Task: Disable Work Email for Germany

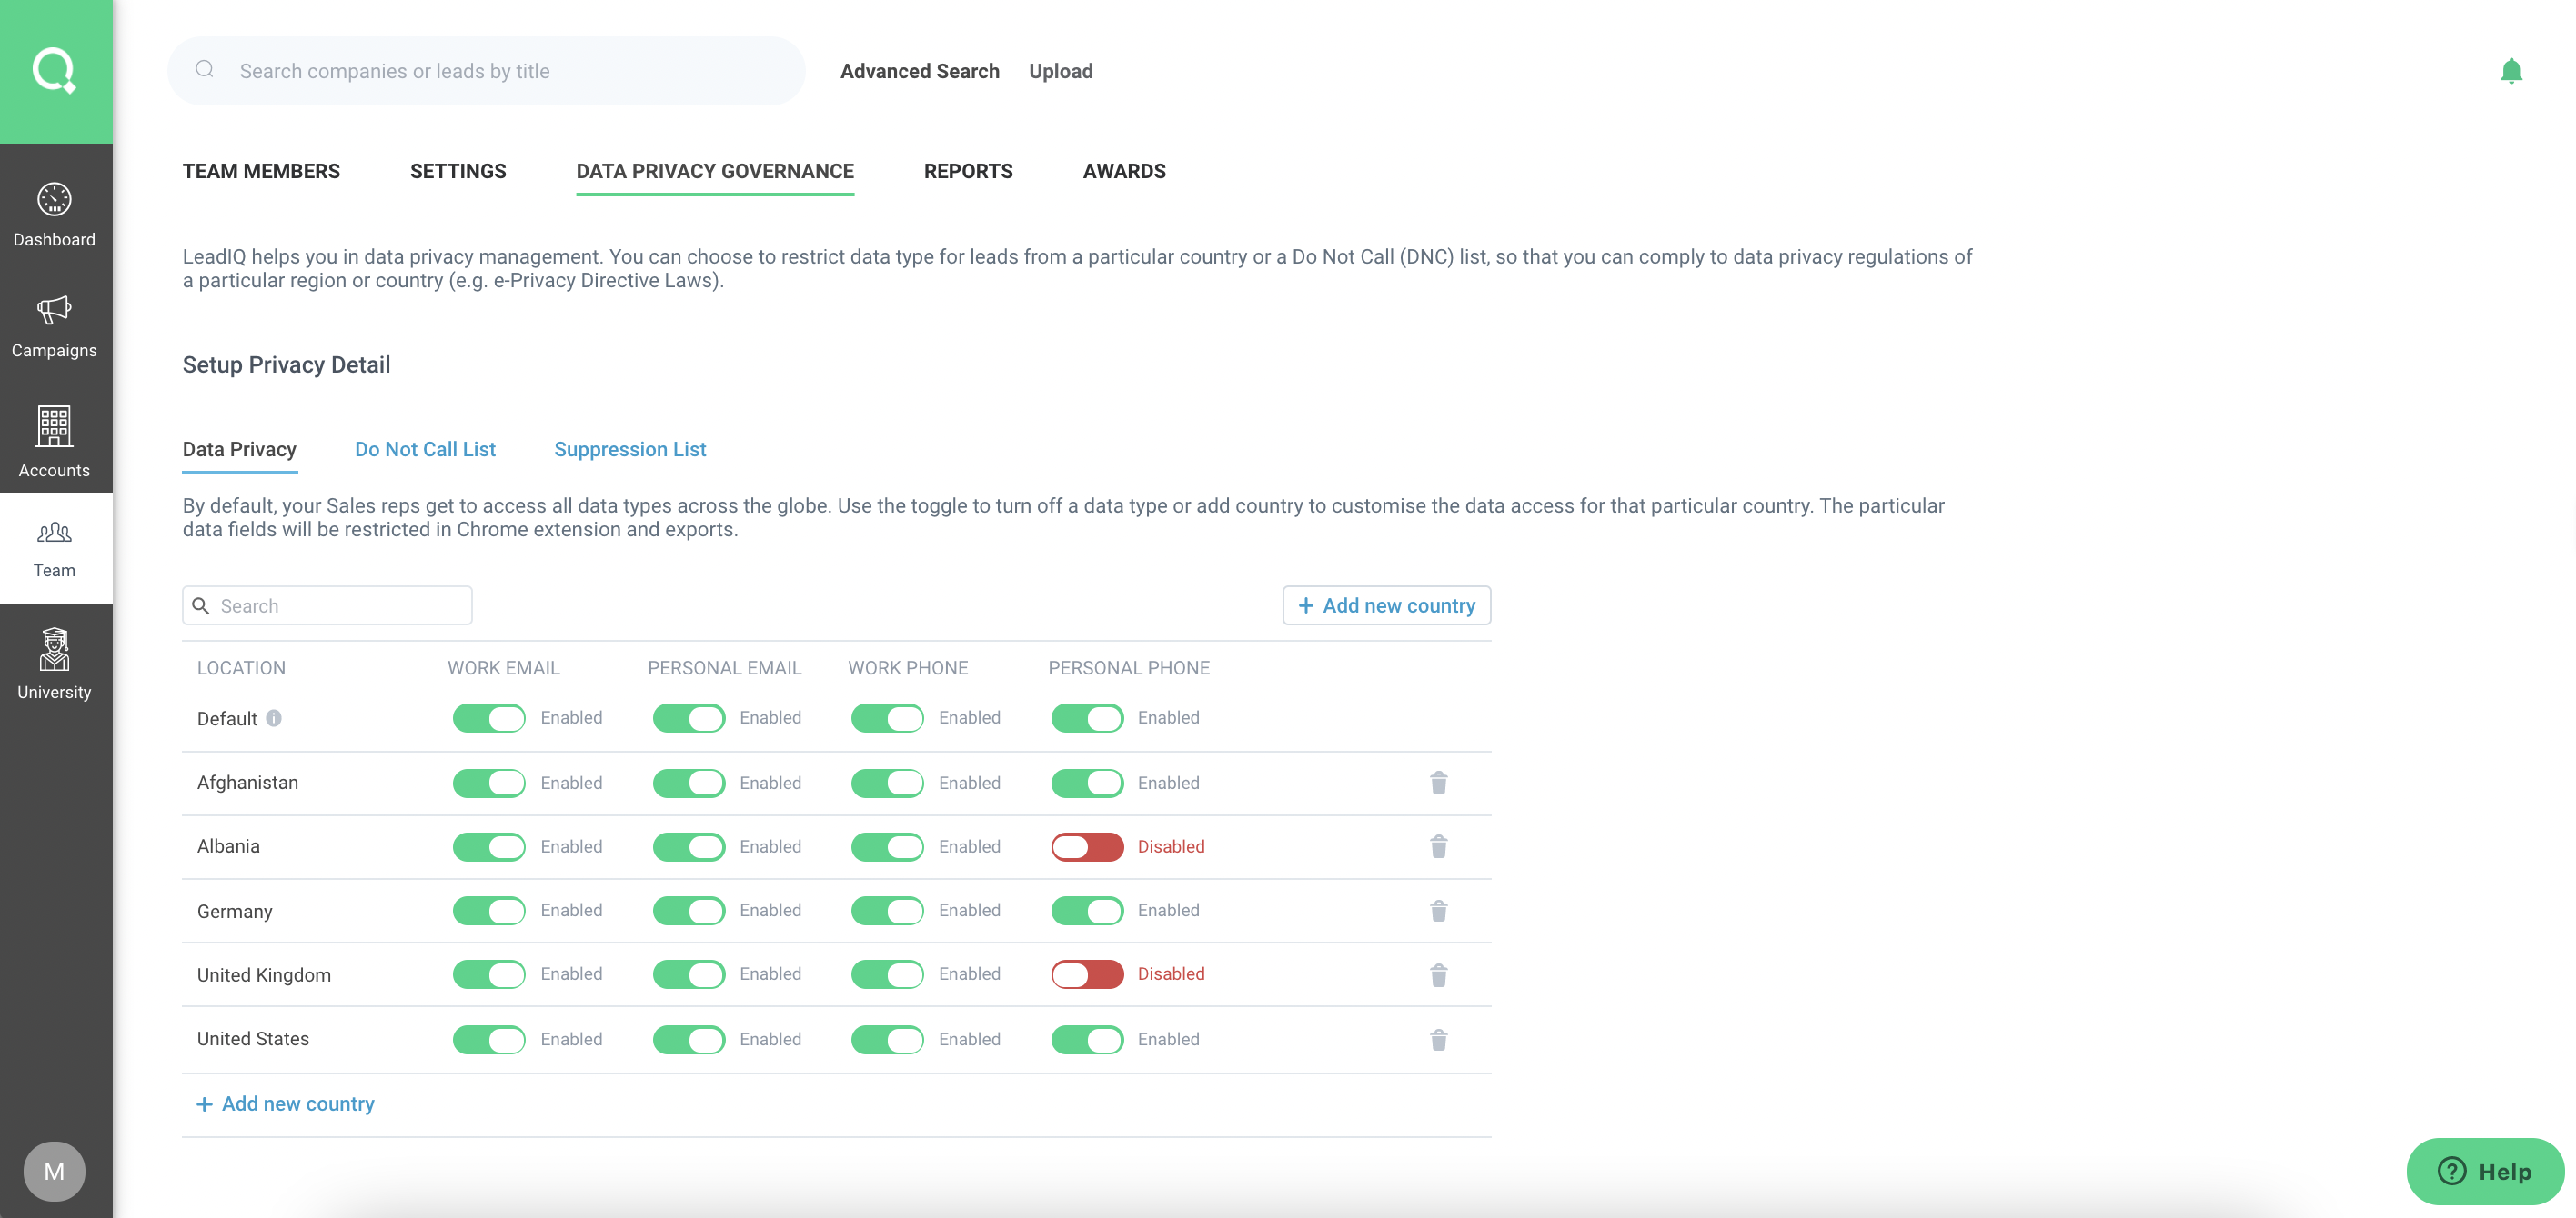Action: click(488, 910)
